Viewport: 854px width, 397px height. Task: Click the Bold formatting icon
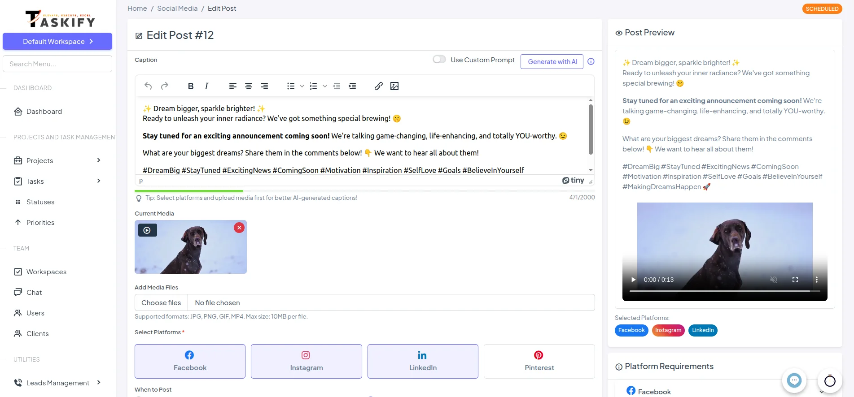[191, 86]
